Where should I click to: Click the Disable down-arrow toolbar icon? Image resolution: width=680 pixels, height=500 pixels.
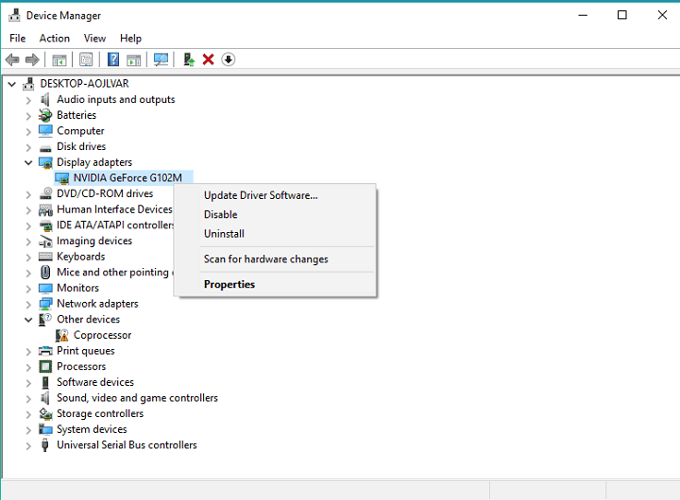pos(229,59)
